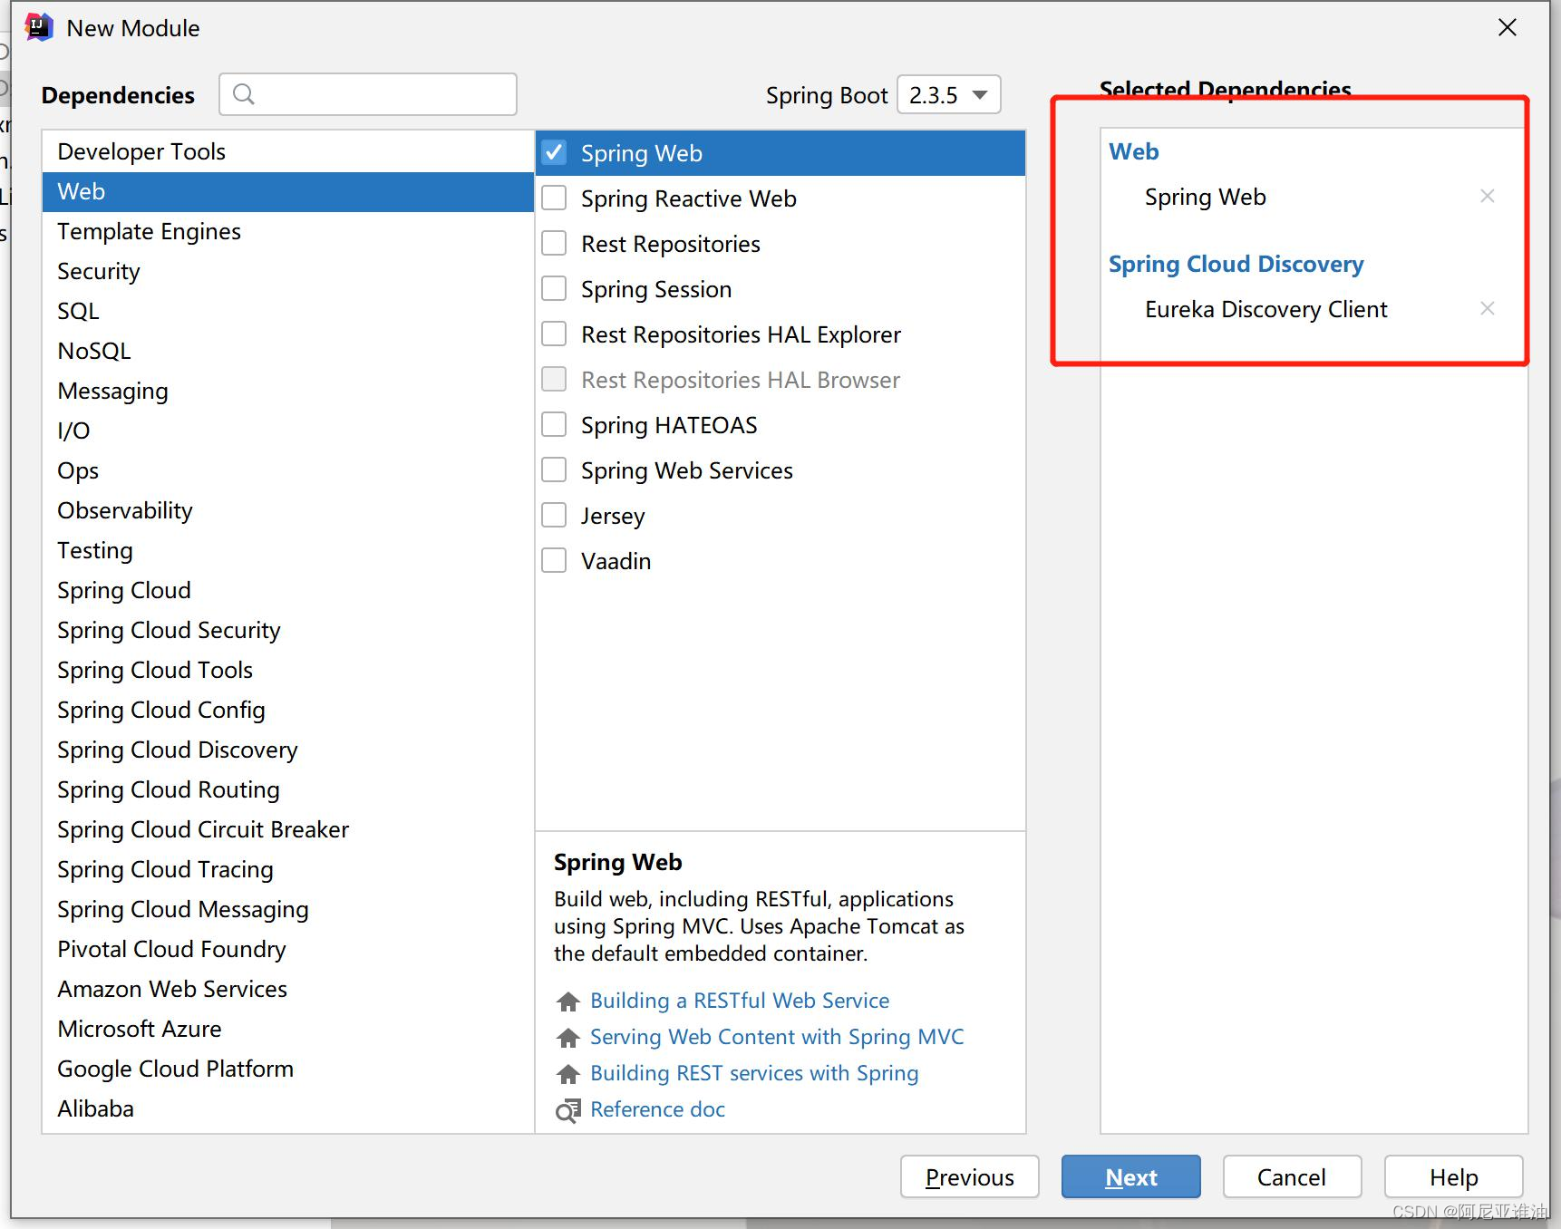The image size is (1561, 1229).
Task: Open Spring Cloud Circuit Breaker category
Action: [x=287, y=829]
